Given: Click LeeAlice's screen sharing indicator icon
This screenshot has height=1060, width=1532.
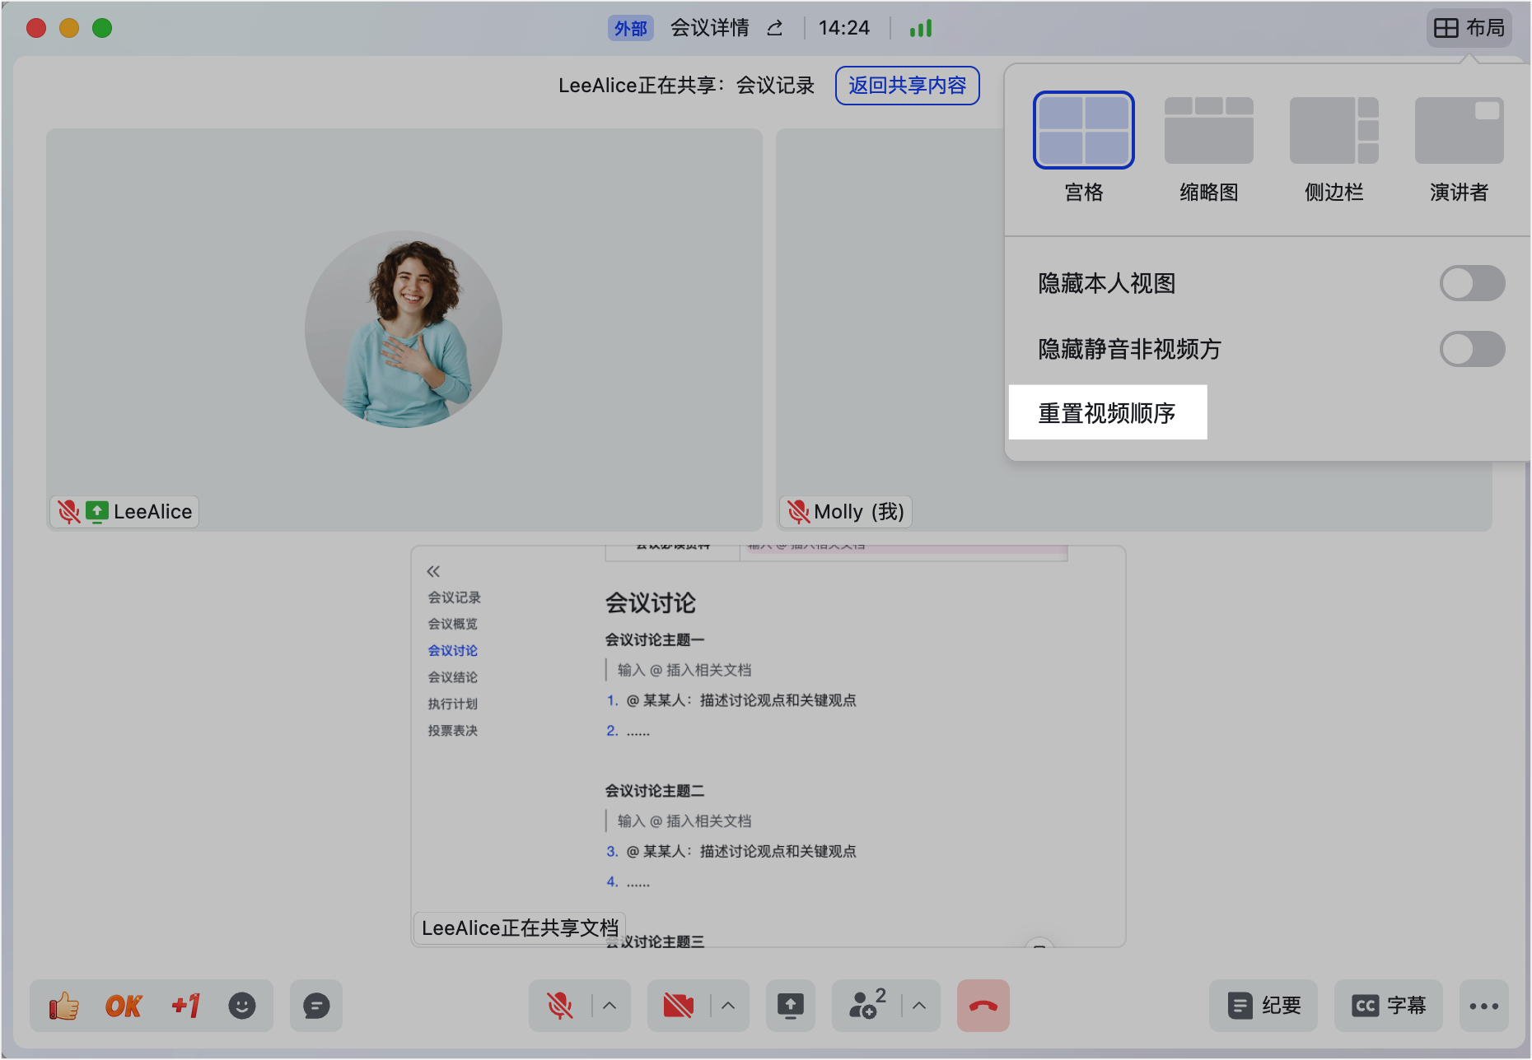Looking at the screenshot, I should (x=97, y=512).
